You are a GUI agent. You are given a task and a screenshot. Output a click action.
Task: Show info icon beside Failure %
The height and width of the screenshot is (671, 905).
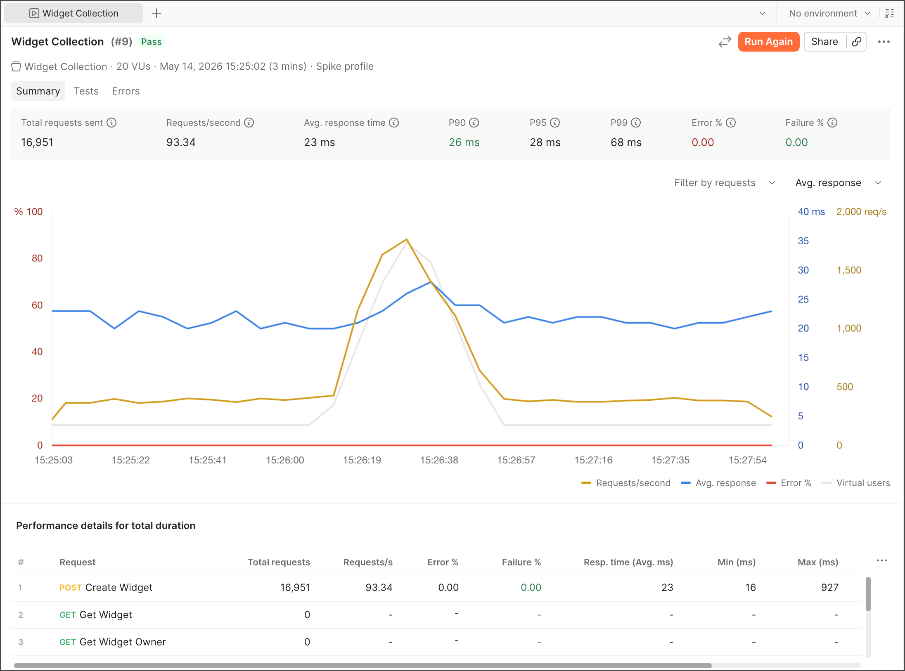click(832, 123)
